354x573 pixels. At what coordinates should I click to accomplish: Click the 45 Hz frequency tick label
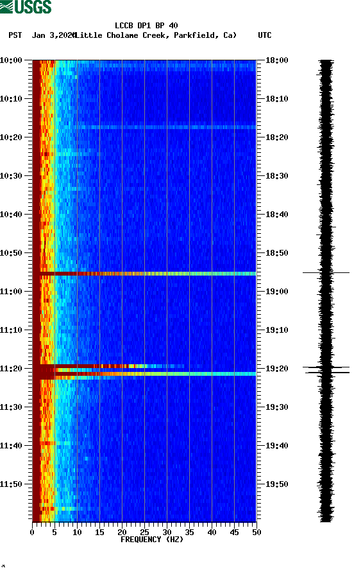pyautogui.click(x=234, y=533)
